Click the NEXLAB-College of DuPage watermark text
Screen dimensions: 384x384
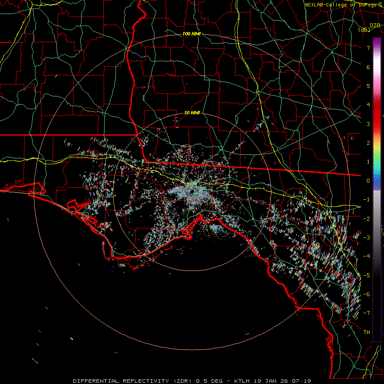tap(343, 5)
